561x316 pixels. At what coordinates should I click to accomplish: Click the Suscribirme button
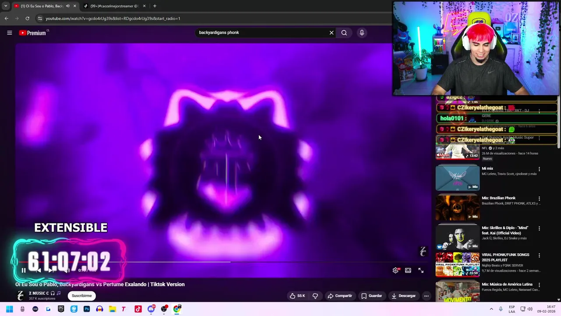(x=82, y=296)
